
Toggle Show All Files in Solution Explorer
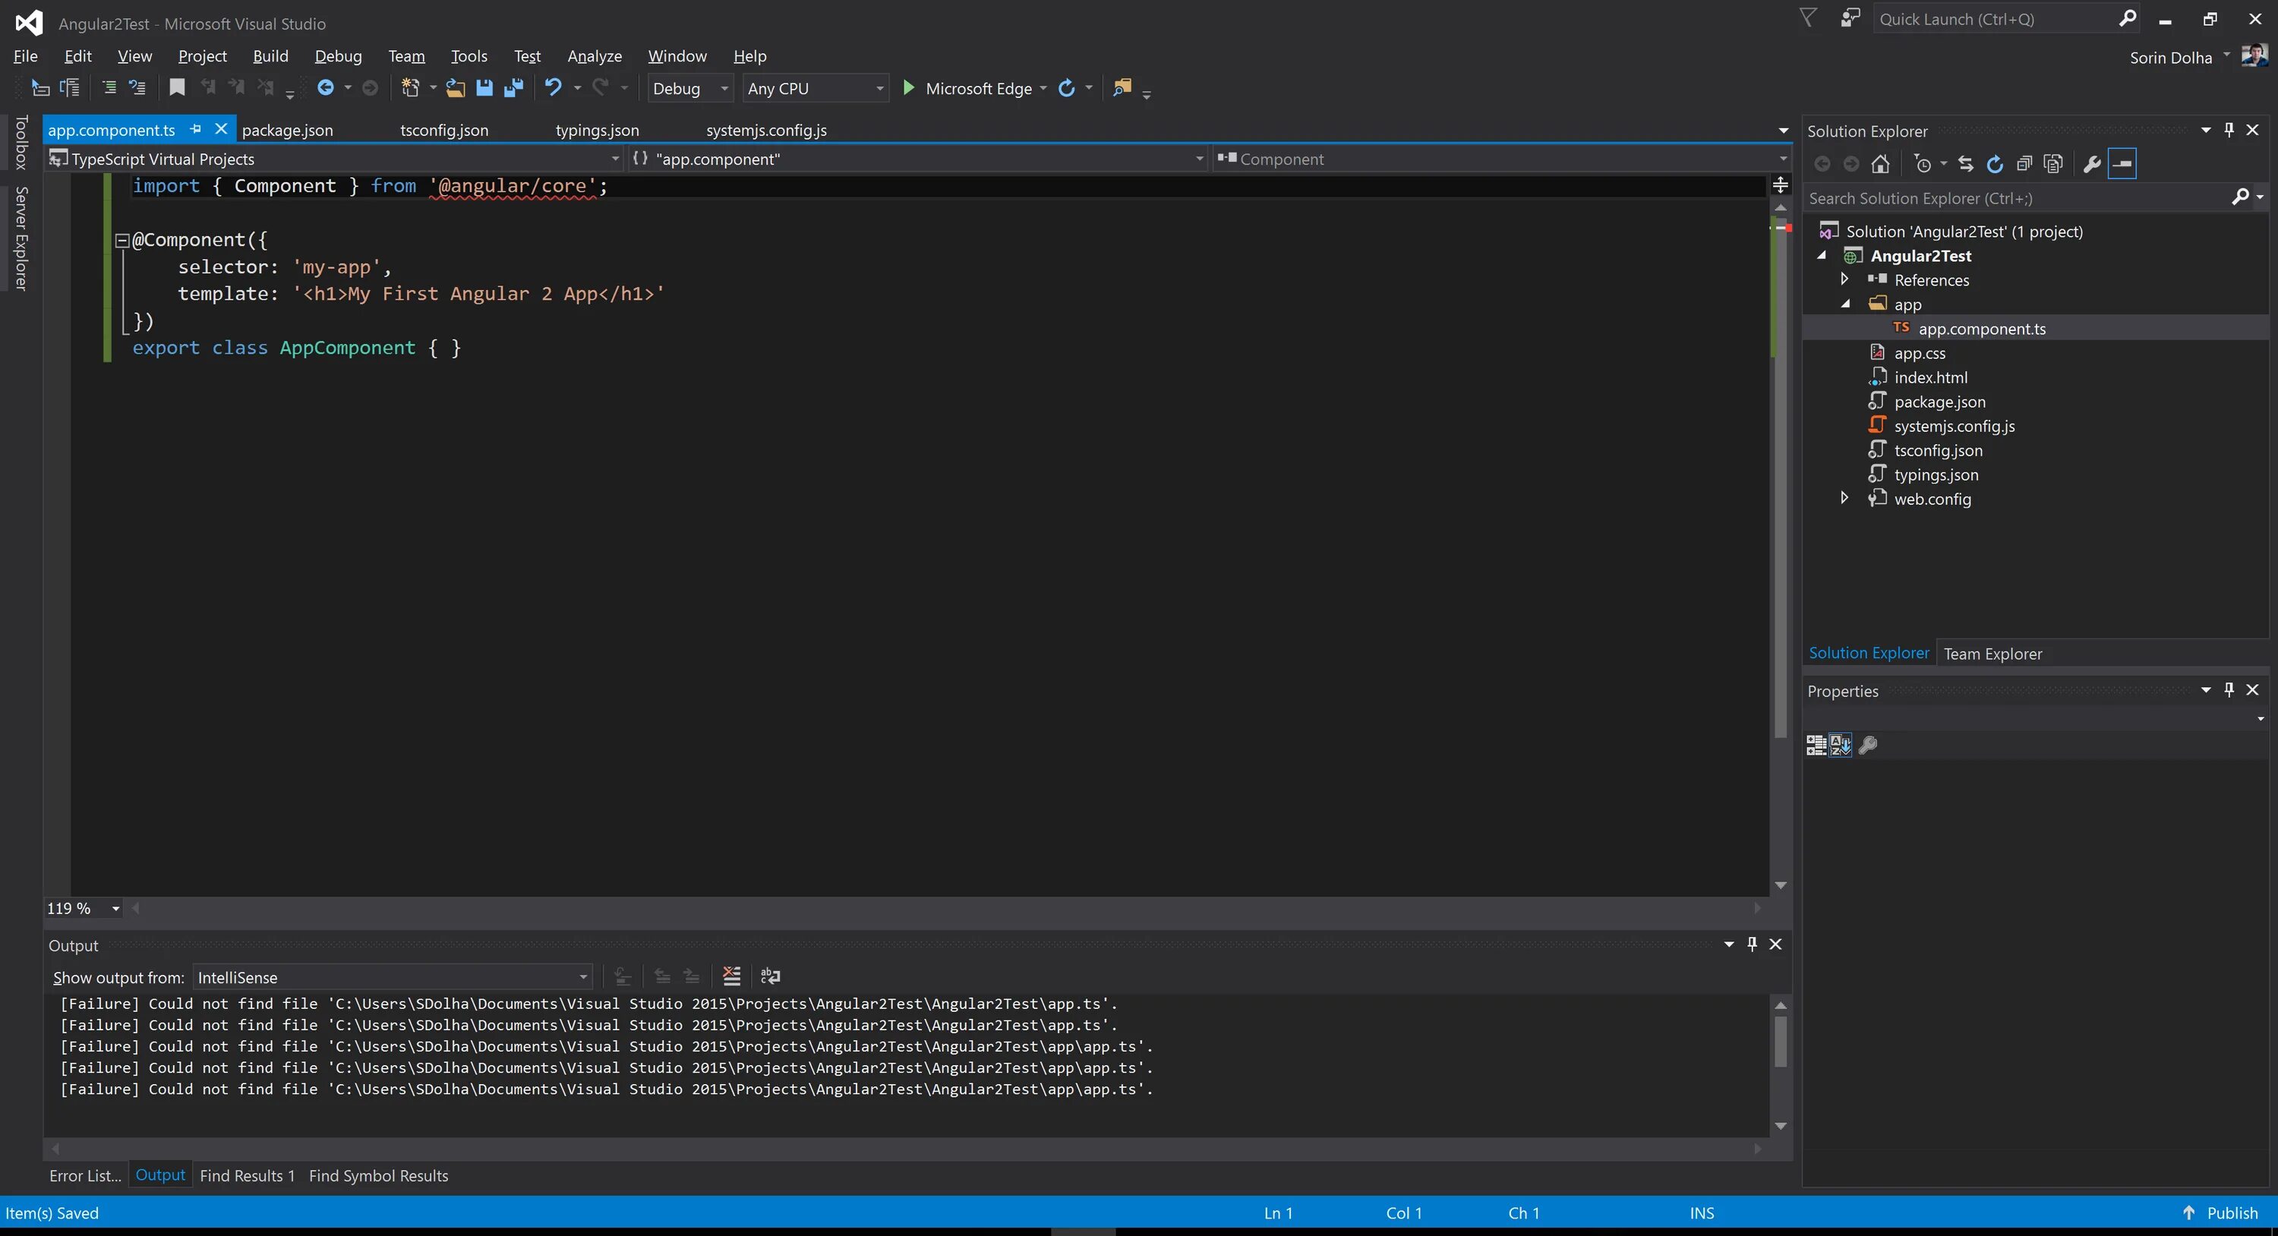[2053, 165]
